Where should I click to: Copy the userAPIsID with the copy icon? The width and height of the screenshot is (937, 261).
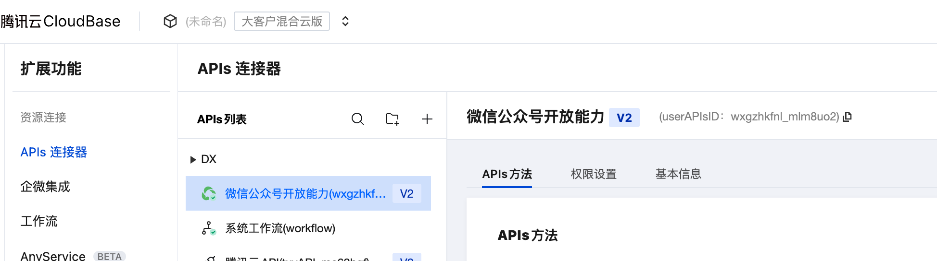(x=848, y=117)
